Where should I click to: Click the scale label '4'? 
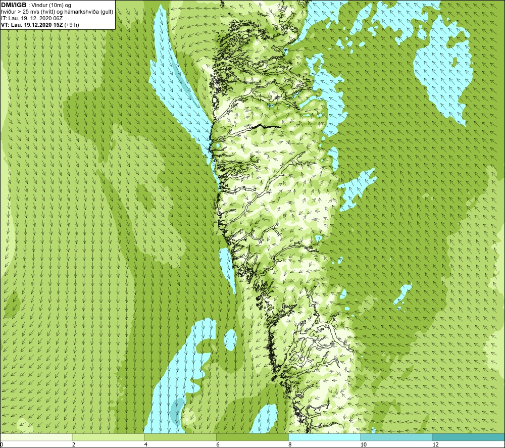146,444
